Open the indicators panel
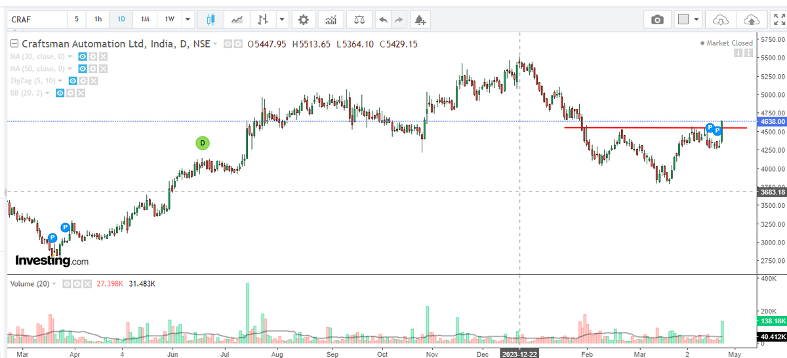787x358 pixels. (x=331, y=20)
